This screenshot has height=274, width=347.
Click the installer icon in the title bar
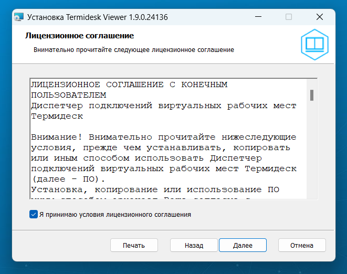point(18,17)
